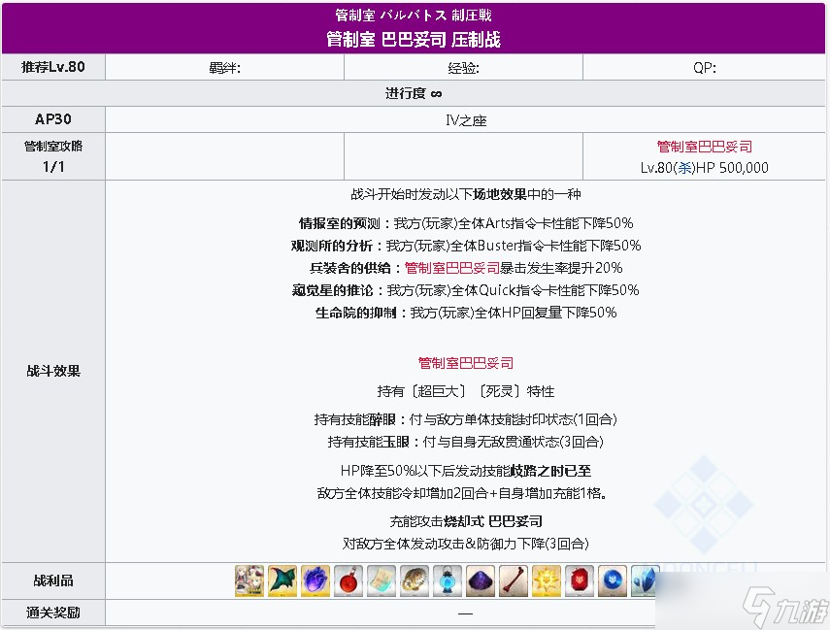This screenshot has width=830, height=630.
Task: Click the blue crystal shard loot icon
Action: point(644,580)
